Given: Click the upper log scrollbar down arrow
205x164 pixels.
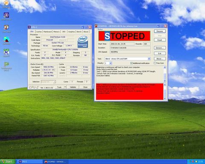Looking at the screenshot, I should tap(165, 81).
